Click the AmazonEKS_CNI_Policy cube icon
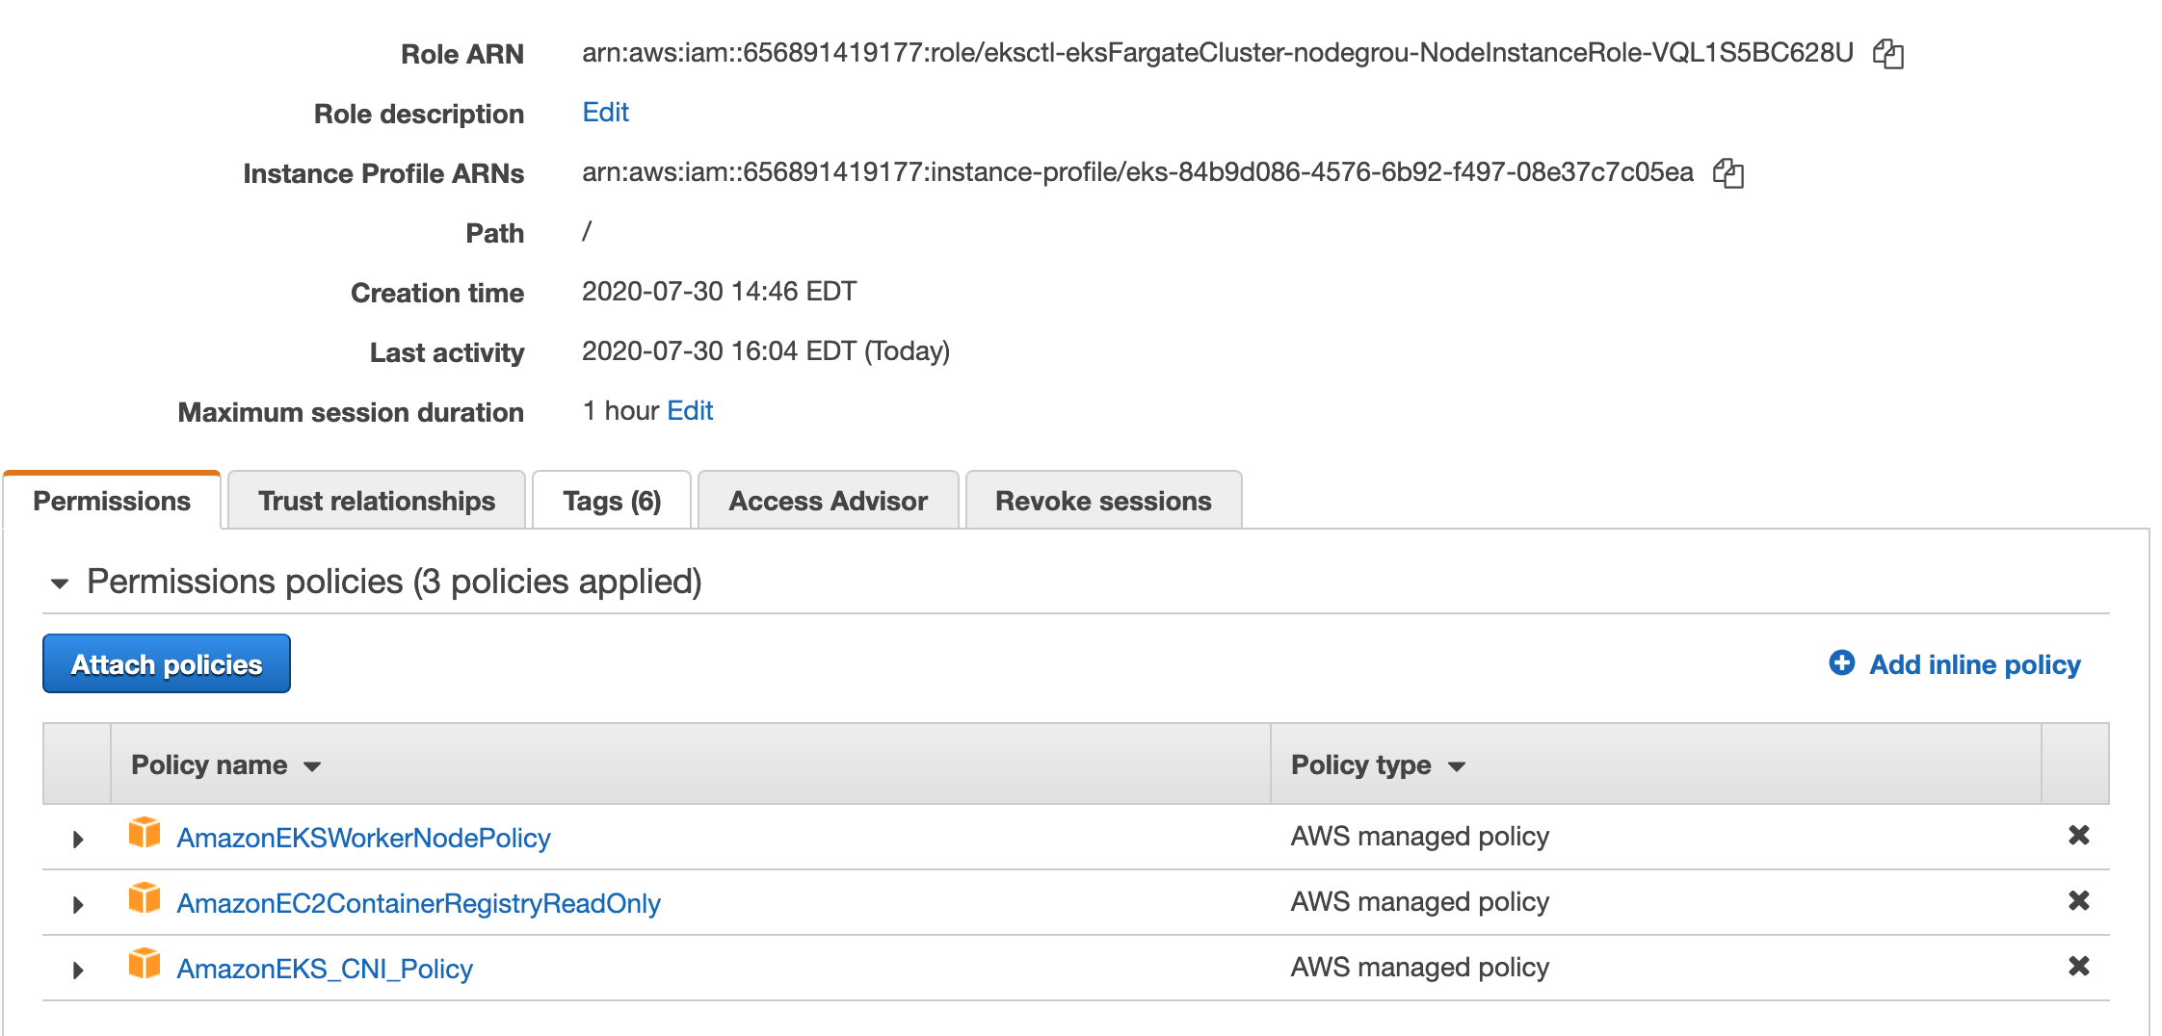 pos(145,966)
